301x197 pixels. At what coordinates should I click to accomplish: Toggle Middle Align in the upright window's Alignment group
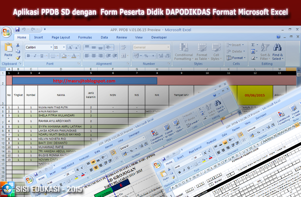tap(94, 47)
